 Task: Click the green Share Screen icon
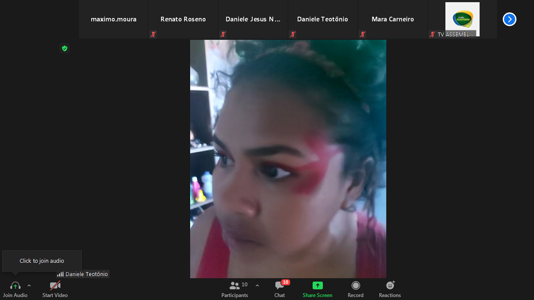pos(317,286)
